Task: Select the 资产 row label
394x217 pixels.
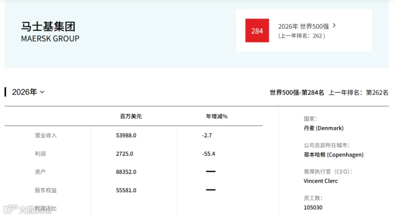Action: [x=40, y=172]
